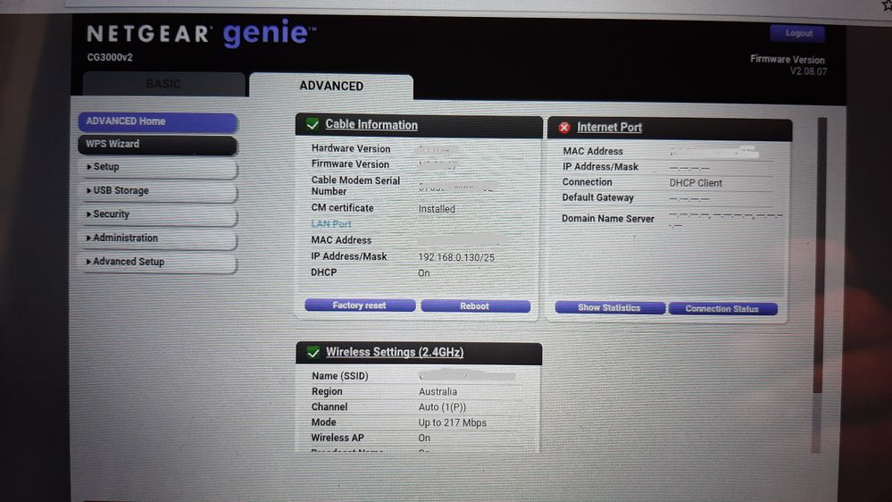Click the Firmware Version V2.08.07 text
Screen dimensions: 892x502
pyautogui.click(x=788, y=65)
